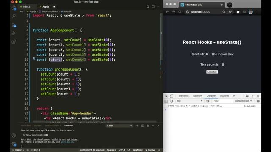271x152 pixels.
Task: Split the terminal panel
Action: point(143,126)
